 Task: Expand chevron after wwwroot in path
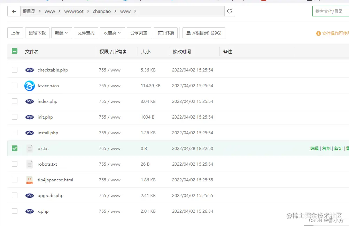pos(88,11)
